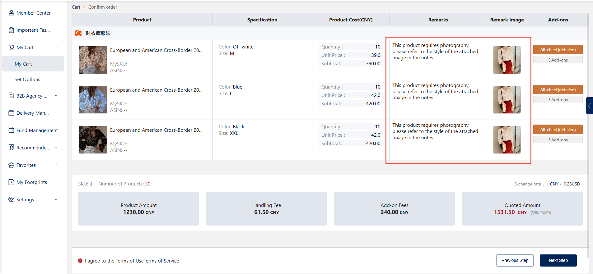This screenshot has height=274, width=593.
Task: Open the Favorites menu item
Action: click(26, 165)
